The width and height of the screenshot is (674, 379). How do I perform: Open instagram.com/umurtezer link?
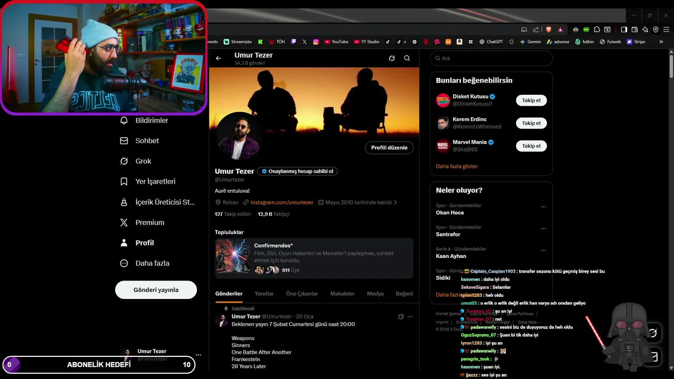[x=282, y=202]
